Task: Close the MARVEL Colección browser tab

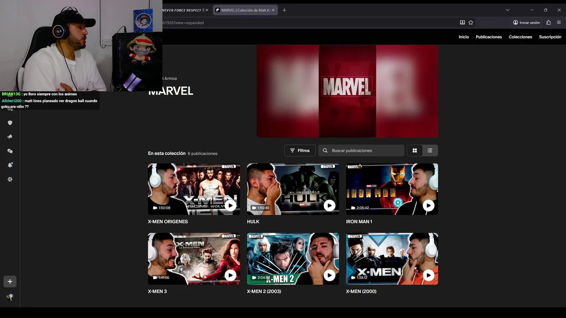Action: (x=273, y=10)
